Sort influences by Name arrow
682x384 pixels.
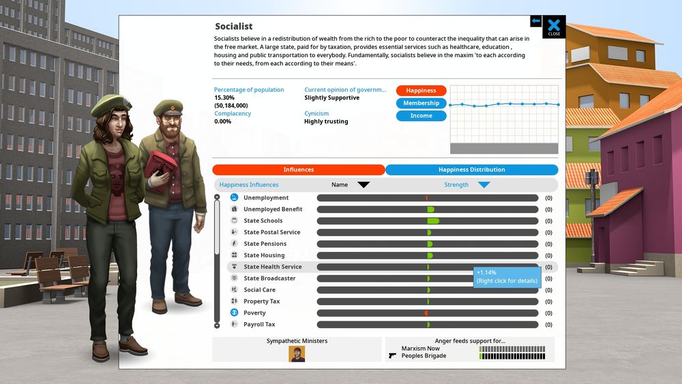tap(364, 185)
